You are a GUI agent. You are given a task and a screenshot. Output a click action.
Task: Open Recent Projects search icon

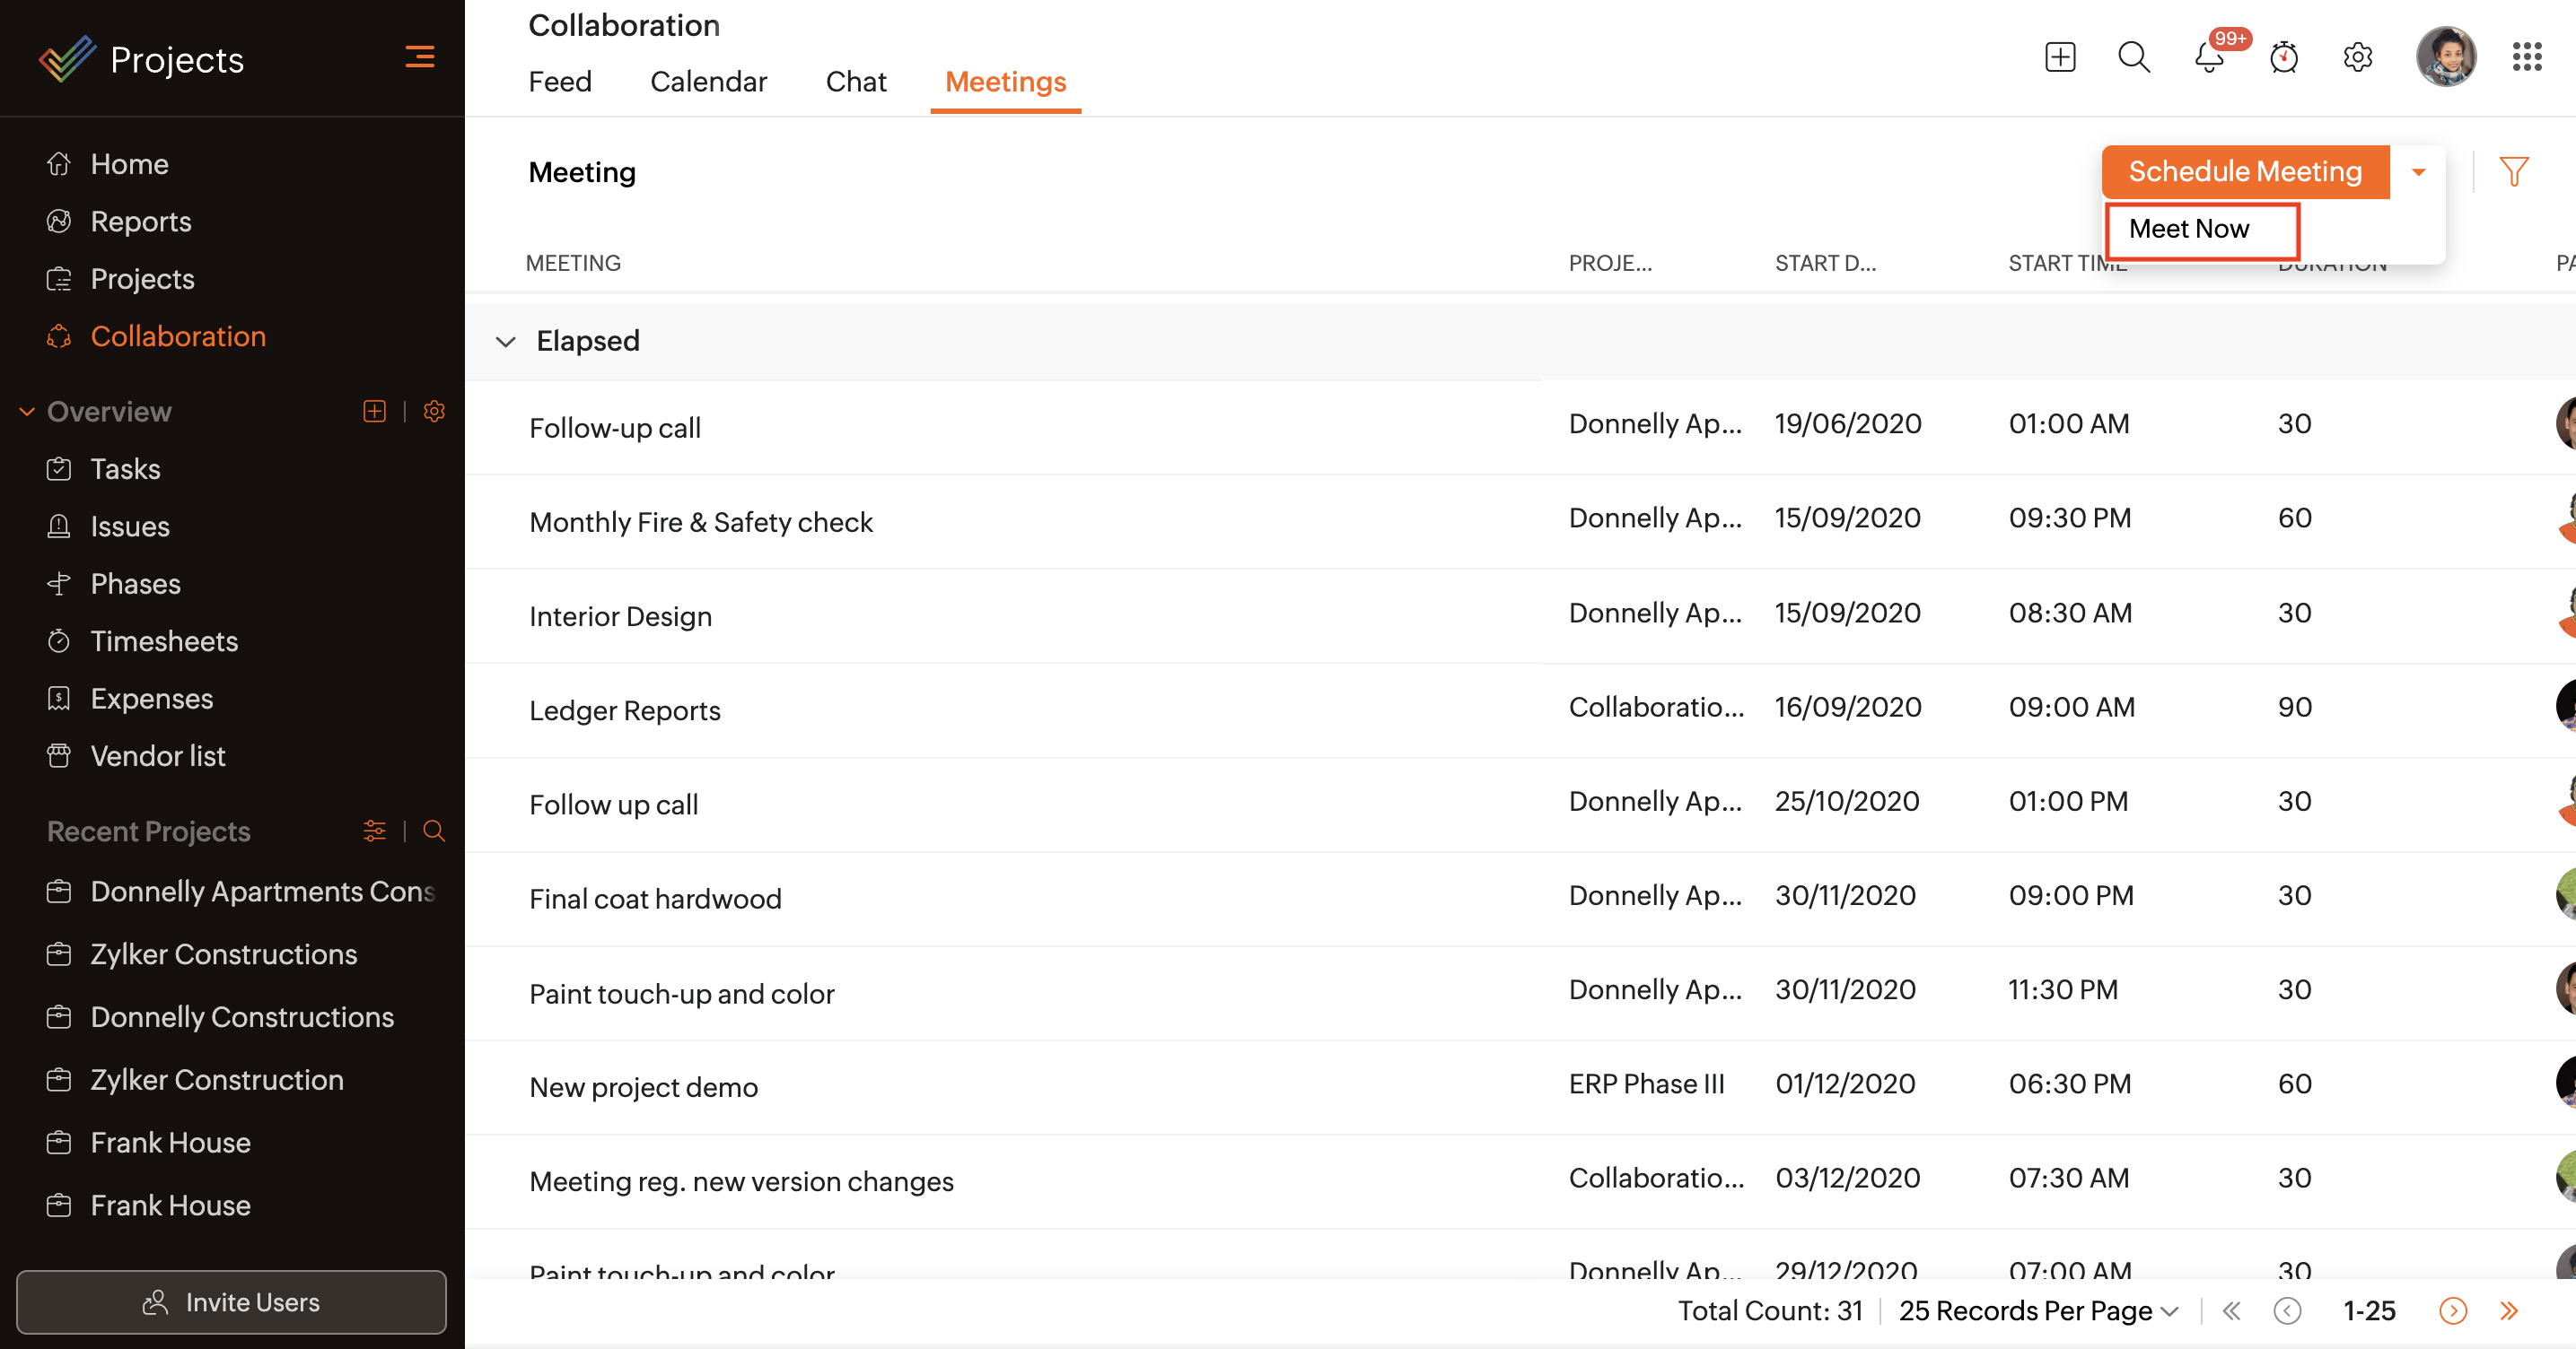click(434, 831)
